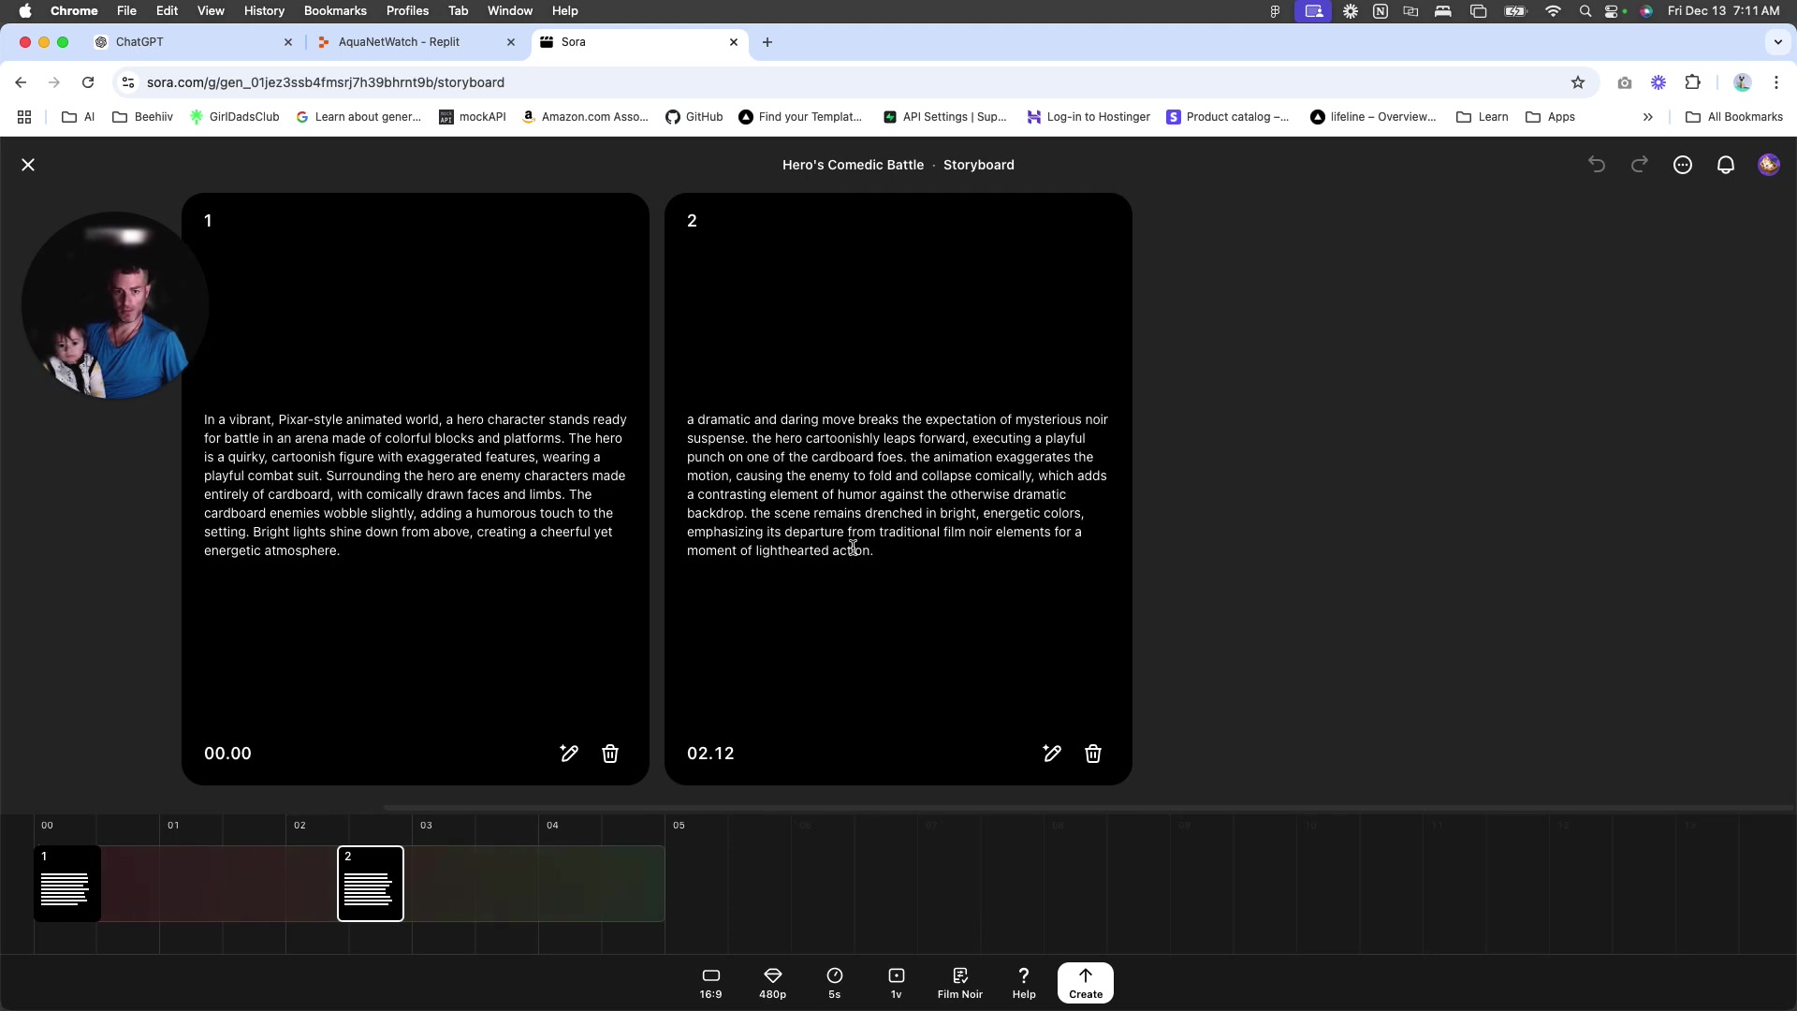Close the storyboard with the X icon
Image resolution: width=1797 pixels, height=1011 pixels.
[x=28, y=165]
